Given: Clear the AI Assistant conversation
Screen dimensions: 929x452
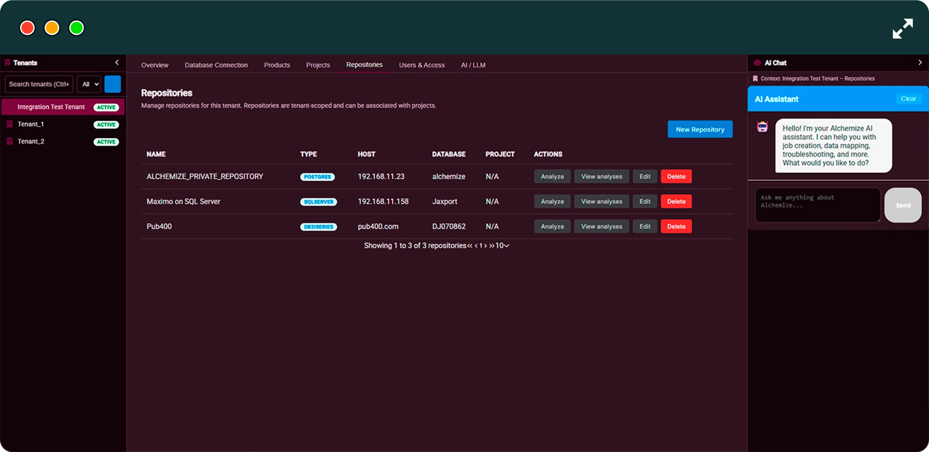Looking at the screenshot, I should pos(908,99).
